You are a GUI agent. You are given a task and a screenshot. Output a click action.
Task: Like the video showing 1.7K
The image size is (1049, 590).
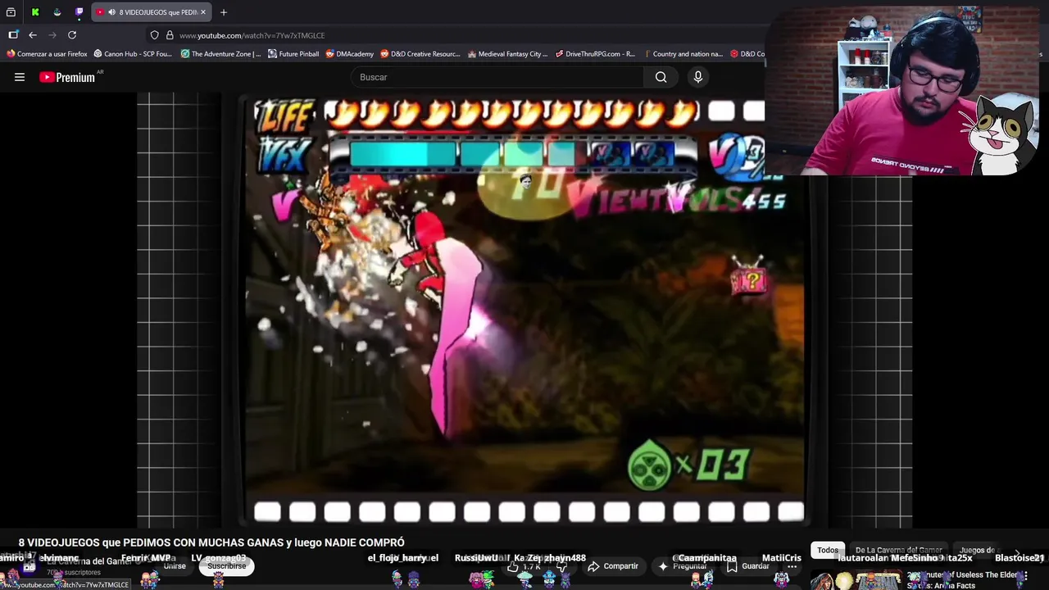[524, 566]
